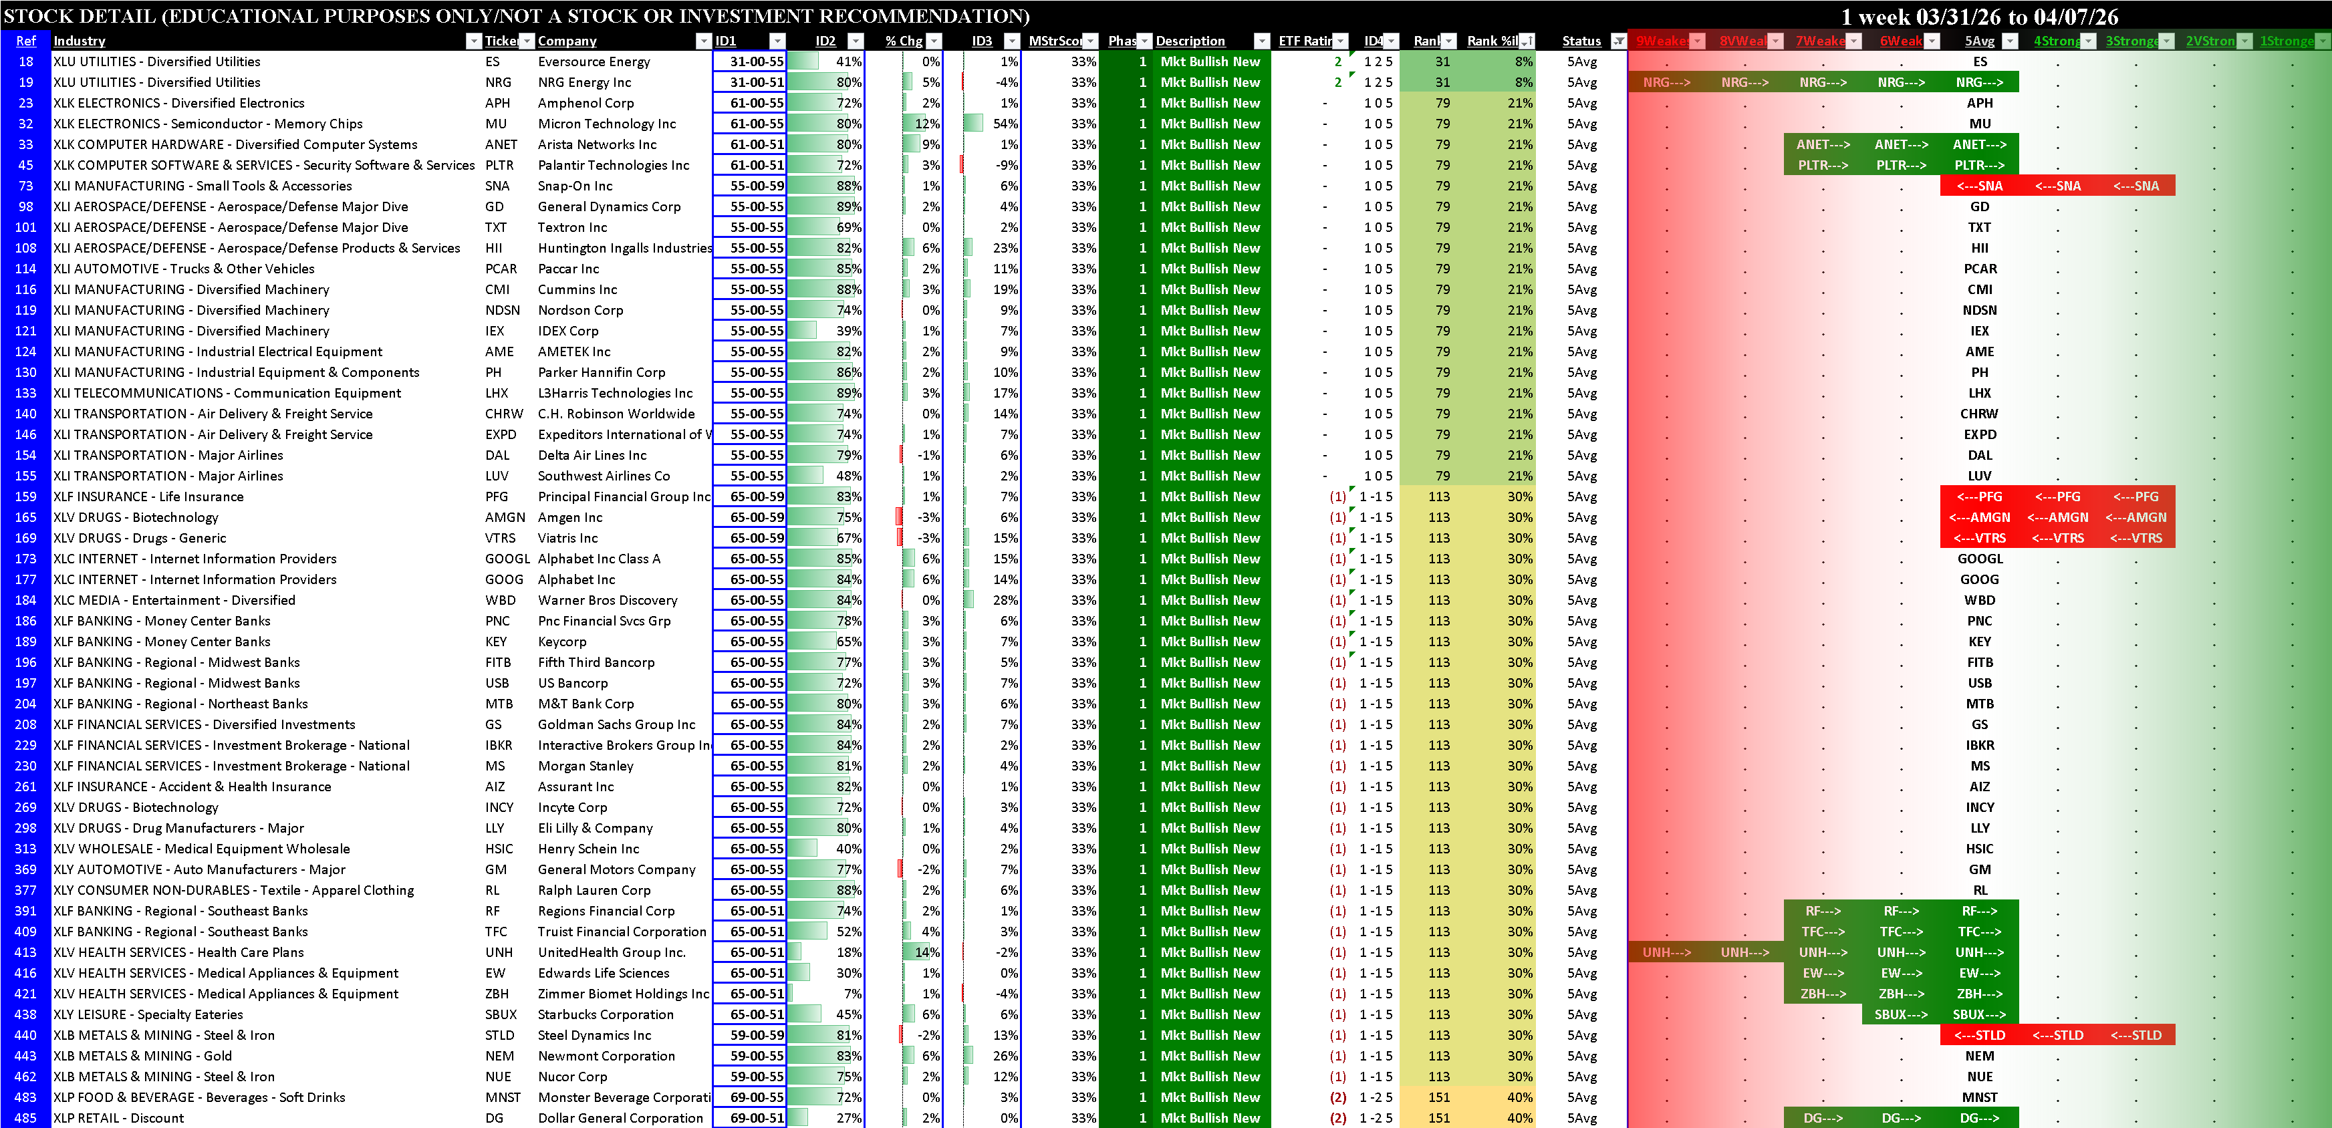
Task: Click the active filter icon on Status column
Action: click(1619, 41)
